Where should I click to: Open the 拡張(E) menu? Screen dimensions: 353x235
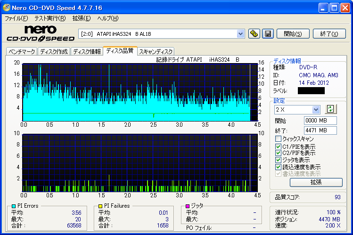point(81,18)
